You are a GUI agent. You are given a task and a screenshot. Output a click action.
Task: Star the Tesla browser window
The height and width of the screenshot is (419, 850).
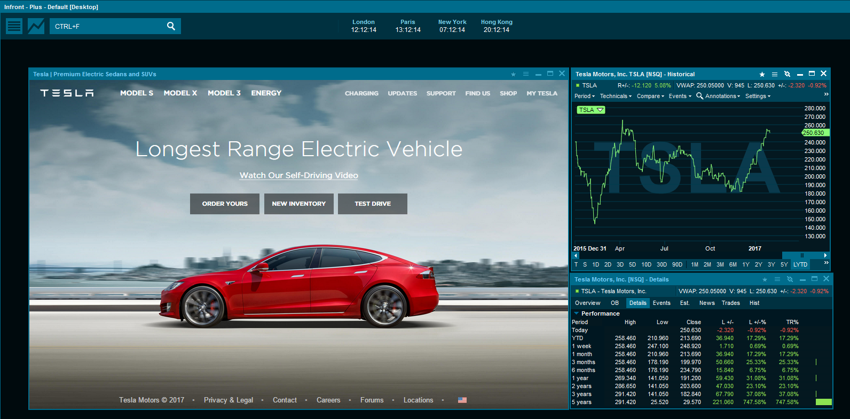coord(513,74)
